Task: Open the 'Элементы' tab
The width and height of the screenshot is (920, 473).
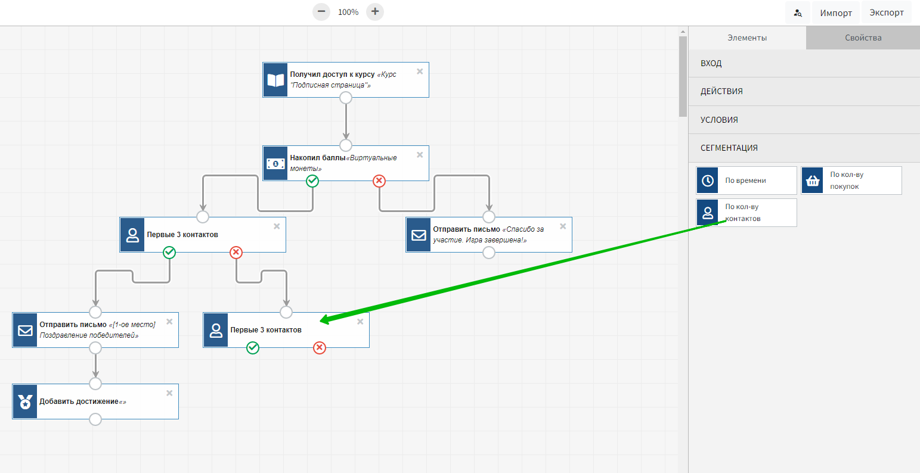Action: pyautogui.click(x=747, y=38)
